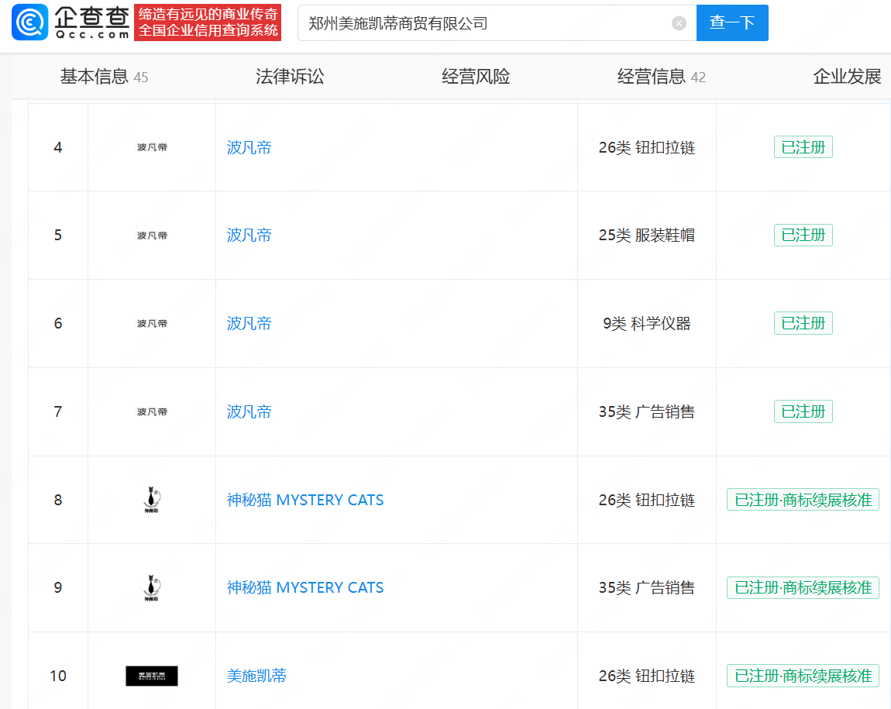
Task: Click row number 6 cell
Action: (58, 324)
